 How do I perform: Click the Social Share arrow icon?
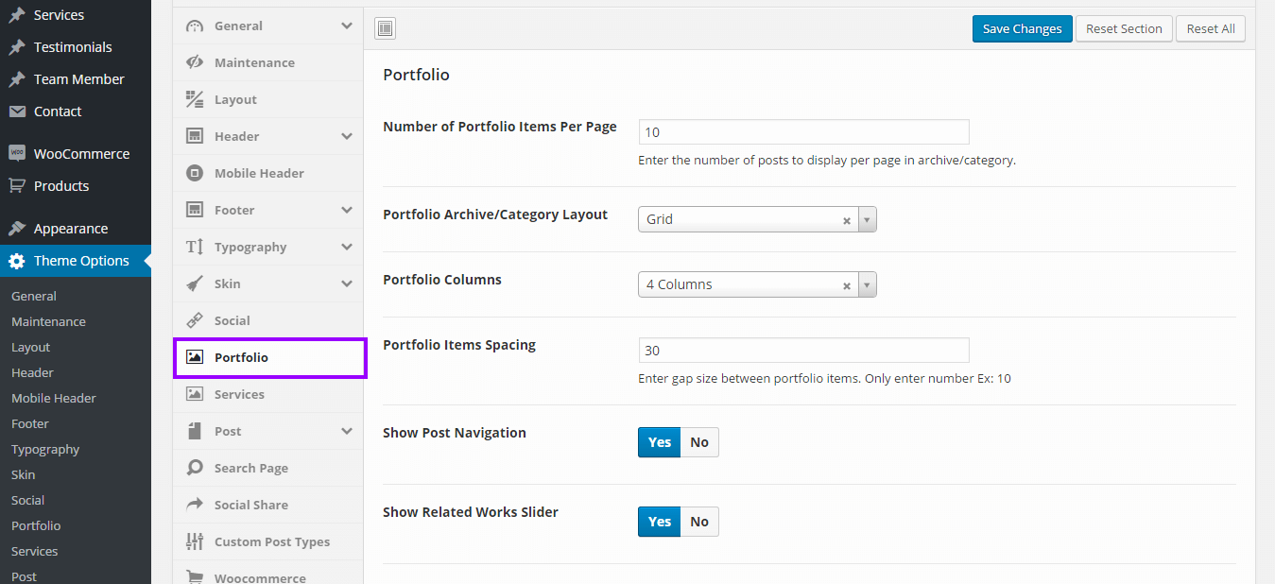tap(195, 505)
